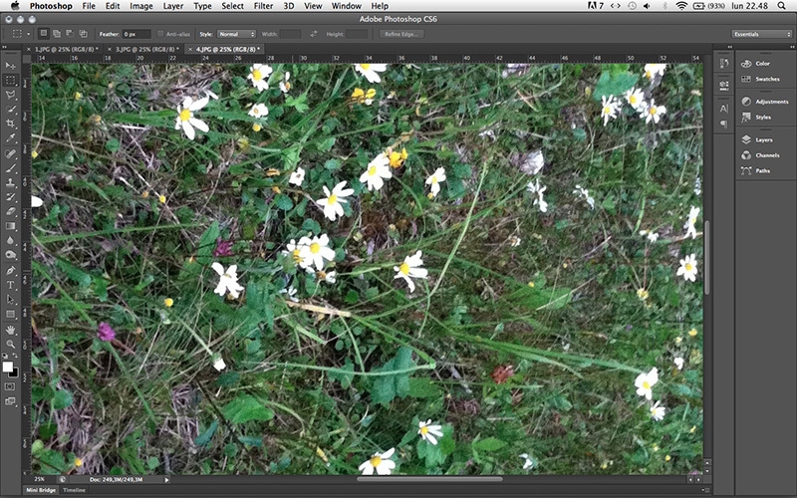Select the Clone Stamp tool

pos(10,182)
